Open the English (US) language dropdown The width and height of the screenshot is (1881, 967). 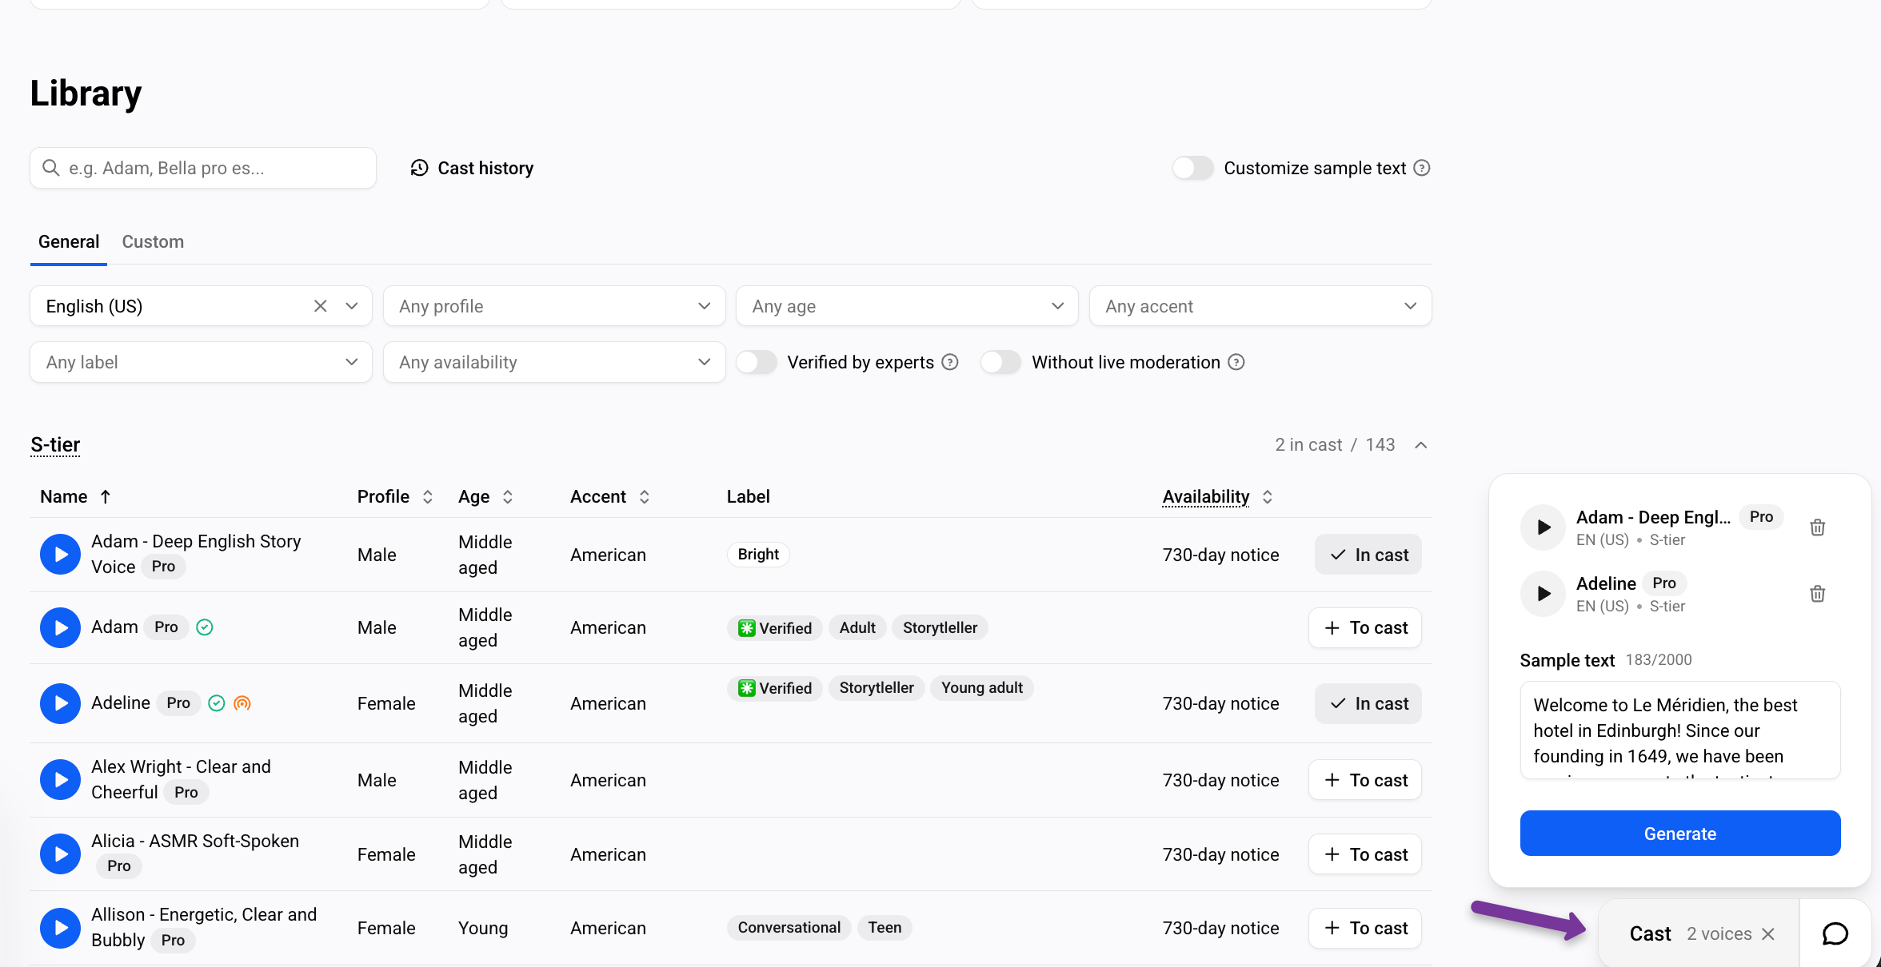201,306
